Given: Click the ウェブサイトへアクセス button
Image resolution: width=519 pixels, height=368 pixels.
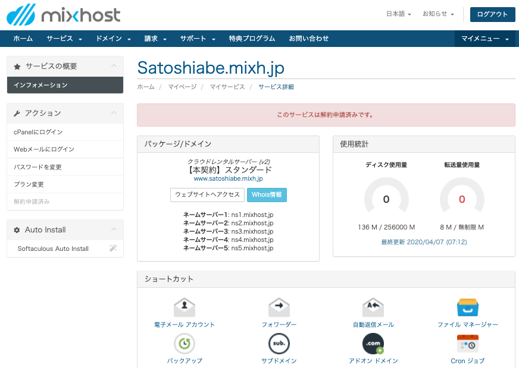Looking at the screenshot, I should click(207, 195).
